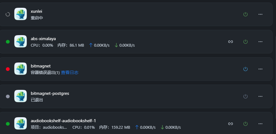Image resolution: width=276 pixels, height=134 pixels.
Task: Click the bitmagnet-postgres container name
Action: [x=50, y=93]
